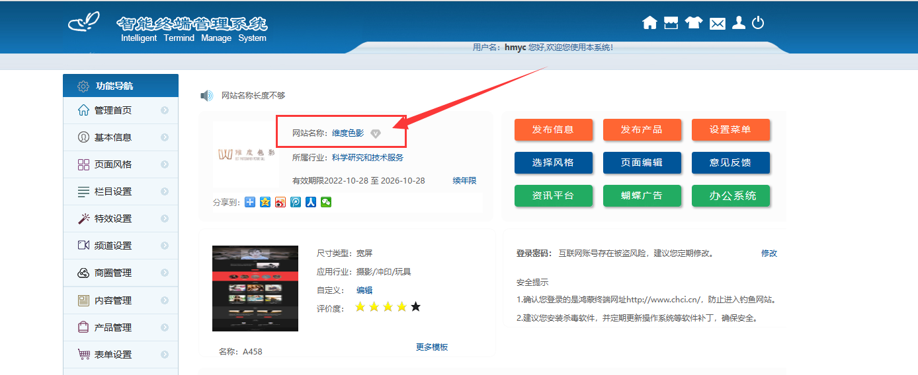Click the A458 template preview thumbnail
Screen dimensions: 918x375
255,289
